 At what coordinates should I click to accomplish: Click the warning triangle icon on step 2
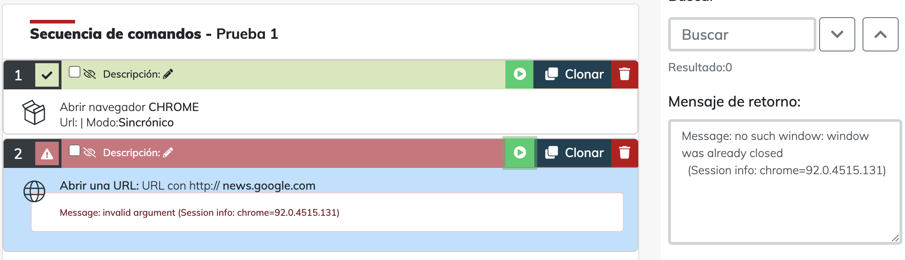pos(47,154)
